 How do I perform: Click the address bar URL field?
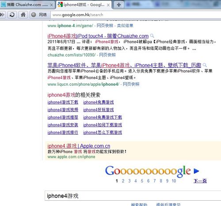tap(136, 15)
